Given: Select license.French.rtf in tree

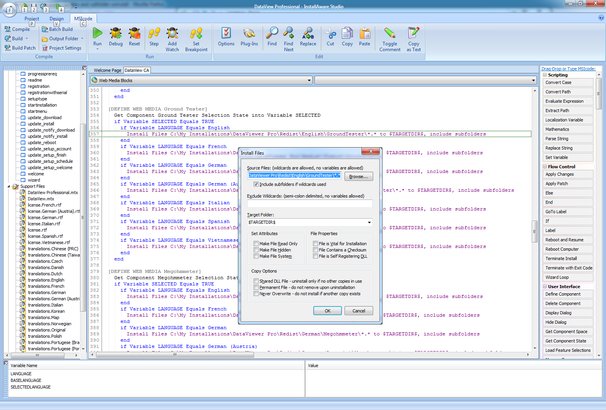Looking at the screenshot, I should tap(45, 205).
